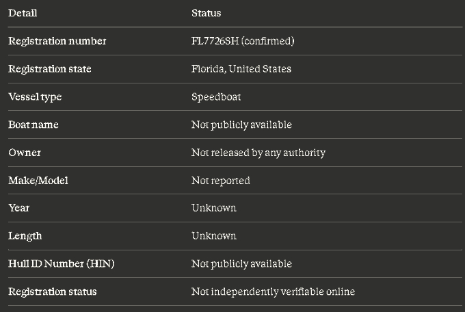Image resolution: width=465 pixels, height=312 pixels.
Task: Select the "Vessel type" label
Action: click(35, 97)
